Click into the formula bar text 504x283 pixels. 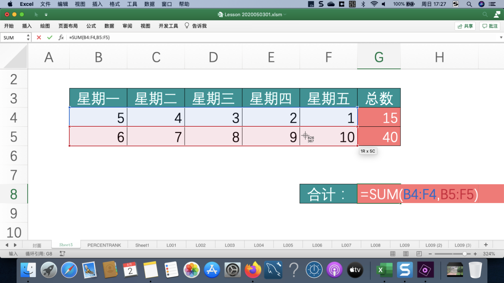point(89,37)
